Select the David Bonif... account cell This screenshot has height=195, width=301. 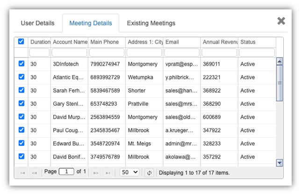[69, 157]
